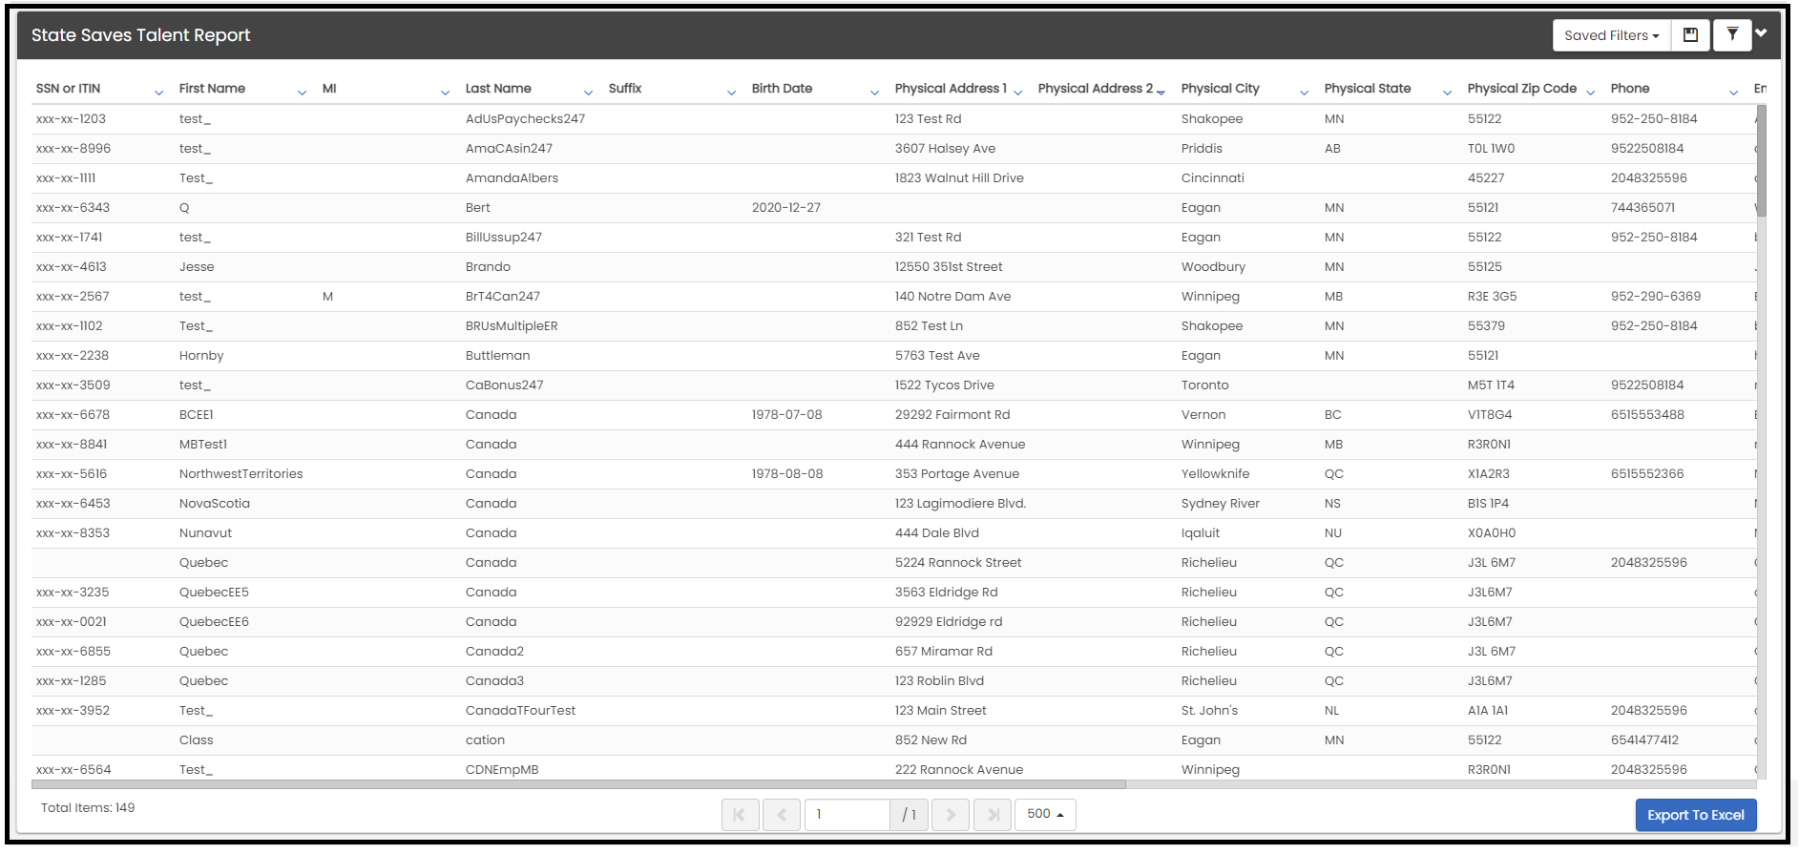Click the 123 Lagimodiere Blvd. address cell
Image resolution: width=1799 pixels, height=854 pixels.
960,504
